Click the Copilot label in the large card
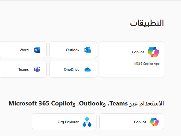Viewport: 181px width, 136px height. point(138,52)
